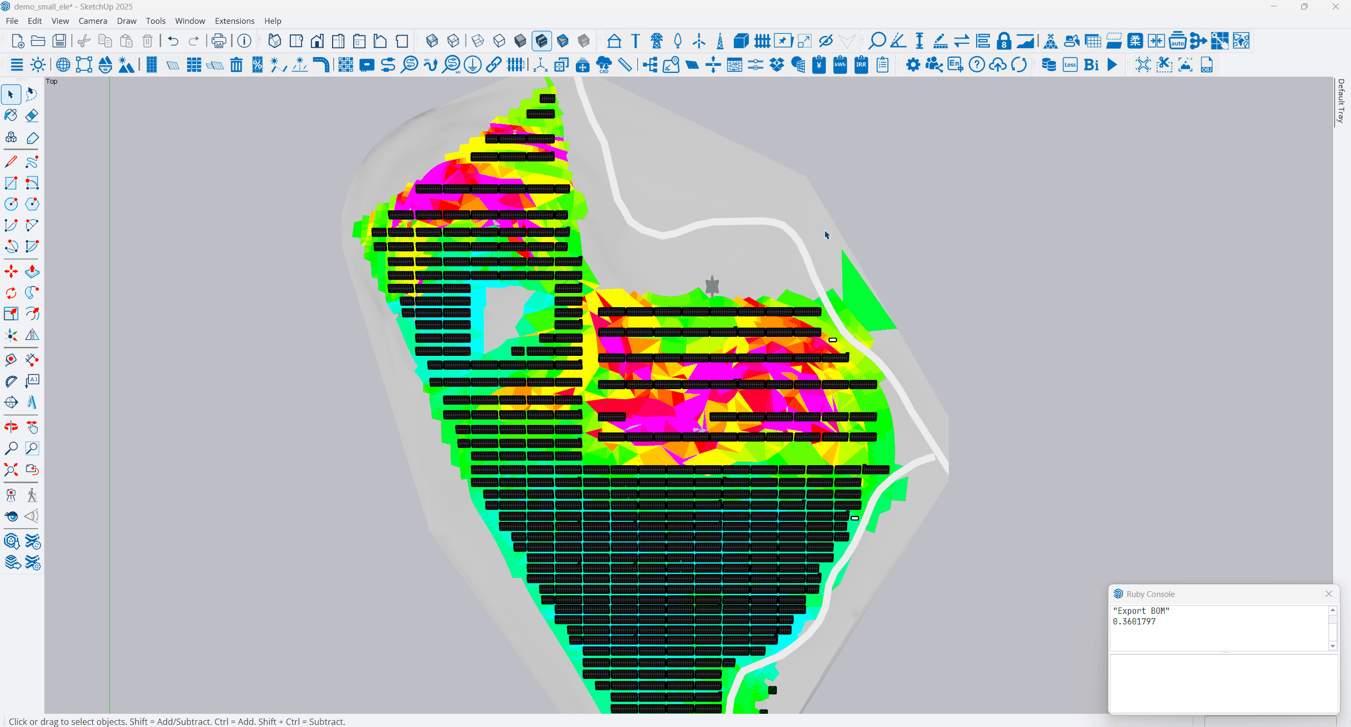
Task: Open the IRR clipboard report
Action: (861, 65)
